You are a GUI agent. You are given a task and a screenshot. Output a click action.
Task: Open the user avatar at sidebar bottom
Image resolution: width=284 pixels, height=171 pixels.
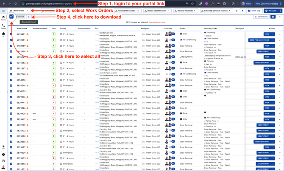3,167
